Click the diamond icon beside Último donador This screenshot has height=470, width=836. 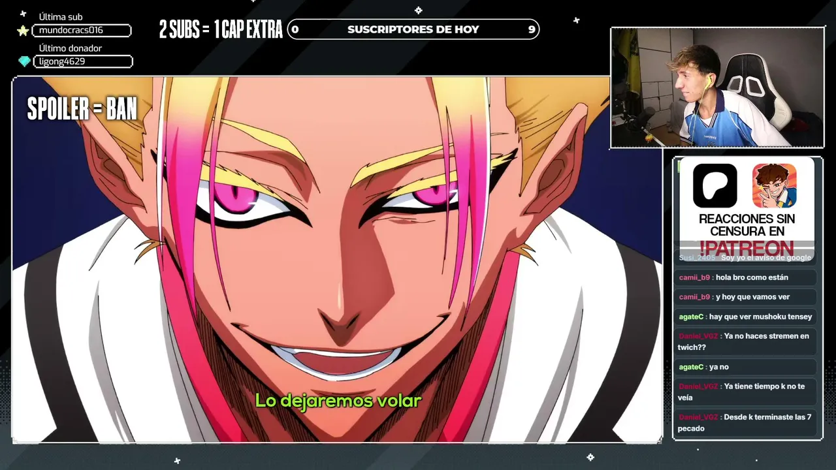click(x=24, y=61)
